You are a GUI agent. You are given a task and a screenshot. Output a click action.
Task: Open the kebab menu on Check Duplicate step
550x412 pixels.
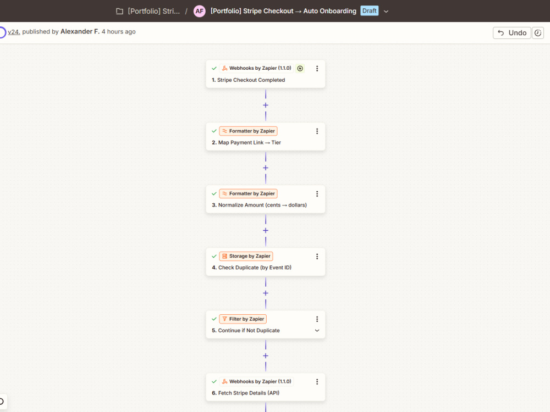(317, 257)
